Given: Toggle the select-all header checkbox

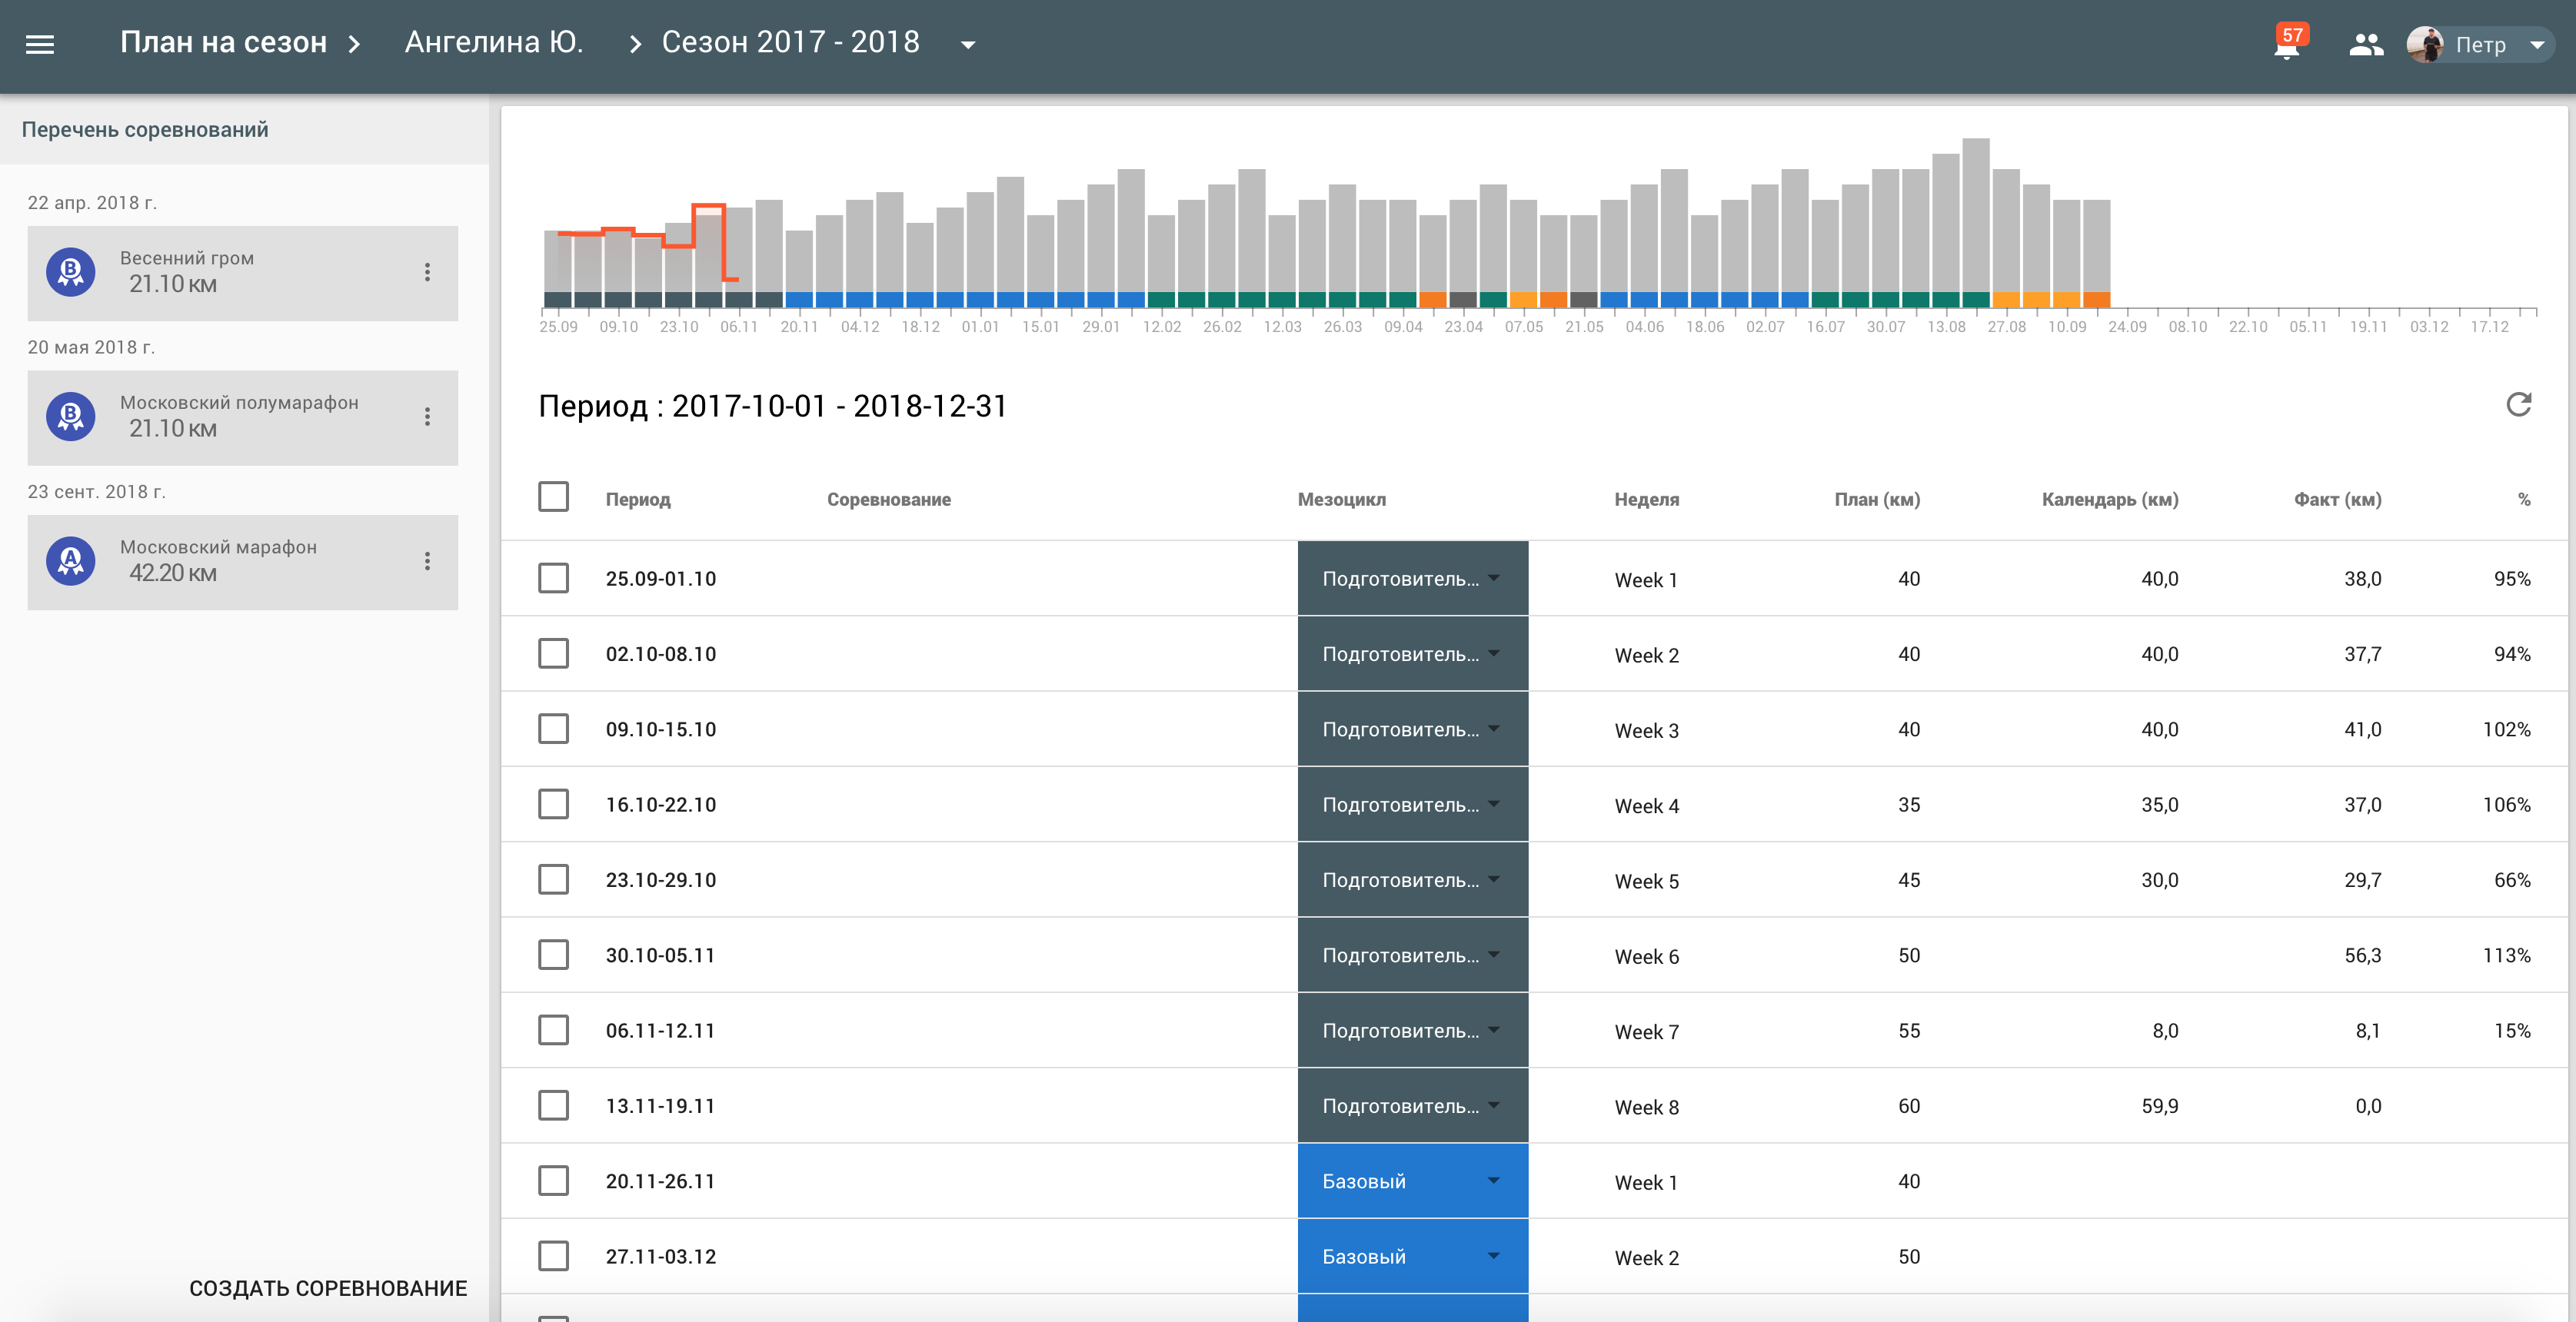Looking at the screenshot, I should (x=553, y=497).
